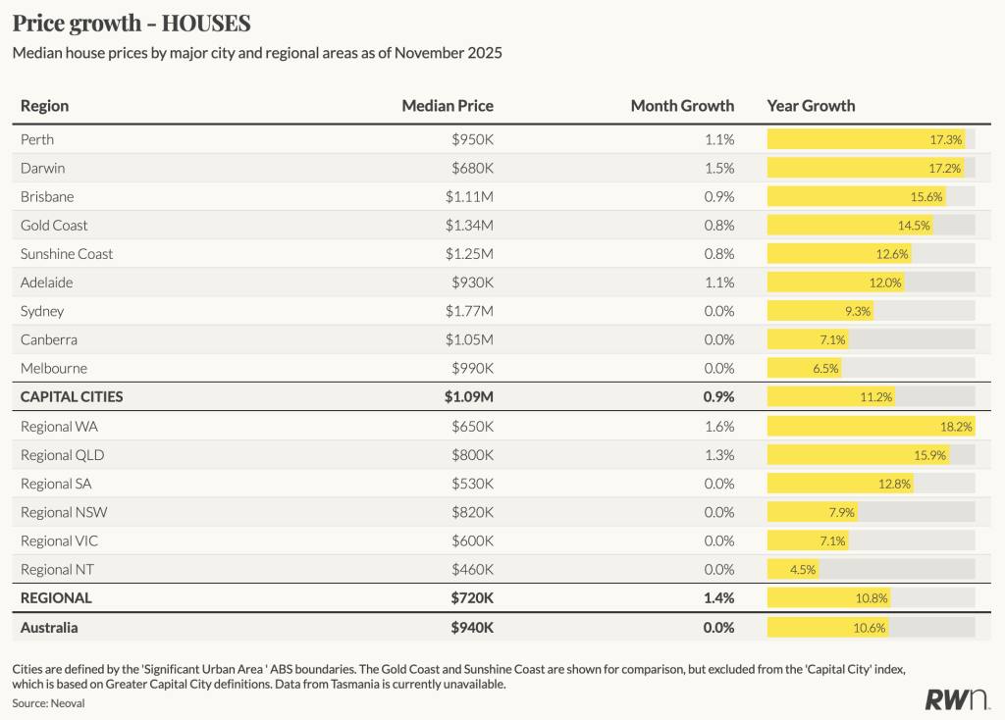
Task: Click the 'Source: Neoval' text
Action: click(x=47, y=704)
